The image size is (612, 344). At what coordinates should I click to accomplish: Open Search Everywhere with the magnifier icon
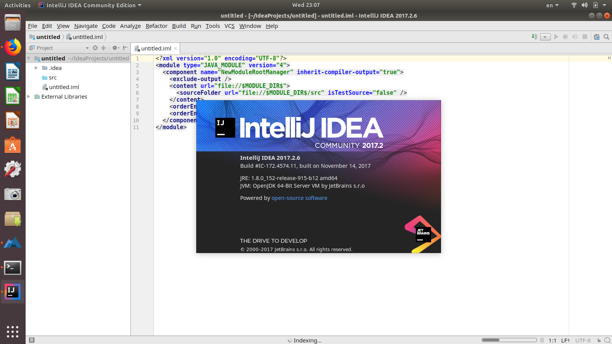(x=607, y=37)
